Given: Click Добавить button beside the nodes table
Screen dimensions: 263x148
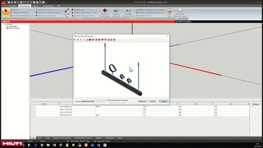Looking at the screenshot, I should click(256, 104).
